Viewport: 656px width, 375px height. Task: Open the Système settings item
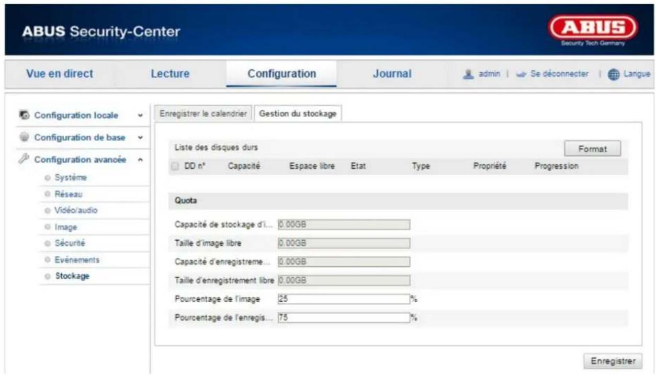(x=70, y=177)
